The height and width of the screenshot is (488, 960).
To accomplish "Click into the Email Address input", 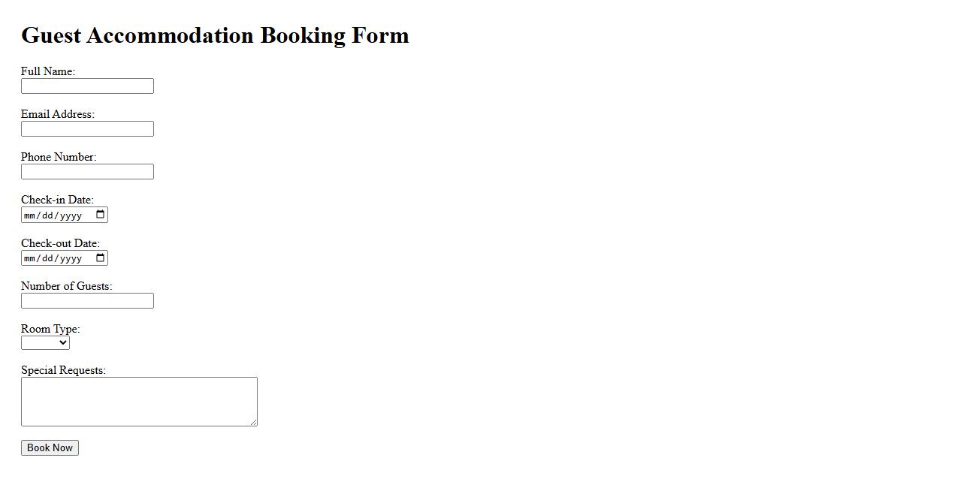I will click(x=87, y=129).
